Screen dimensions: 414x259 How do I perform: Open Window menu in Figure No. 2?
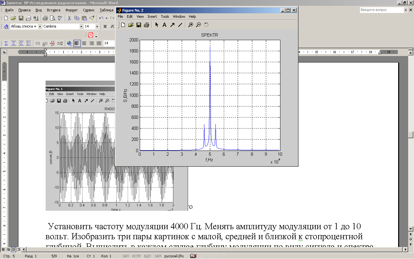pyautogui.click(x=179, y=17)
